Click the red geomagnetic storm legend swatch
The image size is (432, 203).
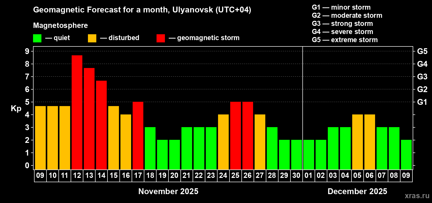[x=161, y=38]
